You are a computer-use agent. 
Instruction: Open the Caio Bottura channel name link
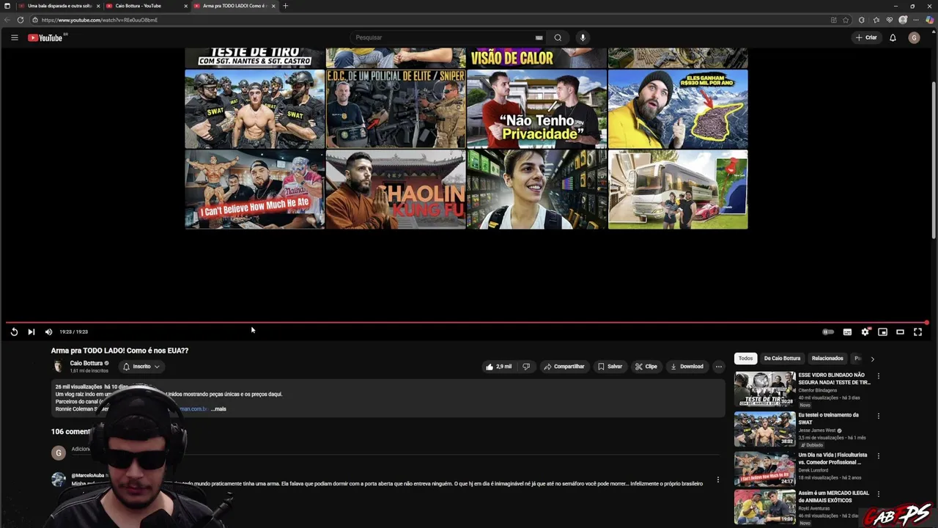[x=86, y=363]
